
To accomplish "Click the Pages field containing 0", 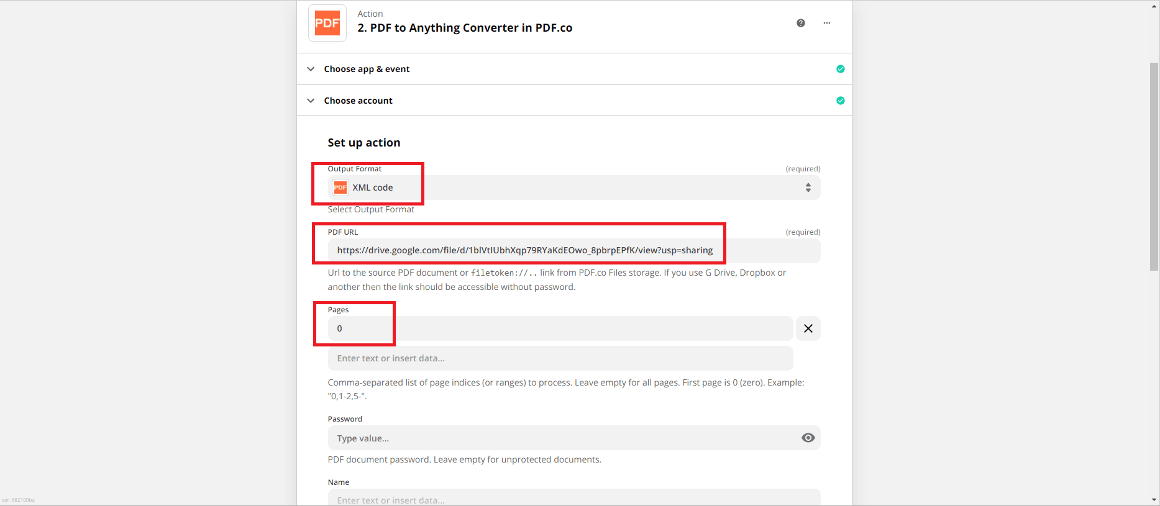I will (x=559, y=328).
